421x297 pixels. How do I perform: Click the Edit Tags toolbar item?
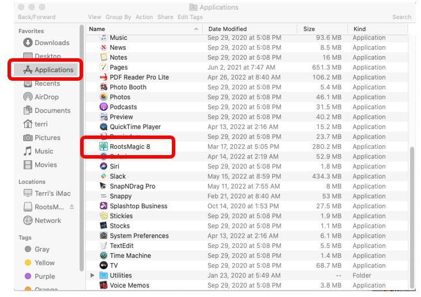[x=190, y=17]
